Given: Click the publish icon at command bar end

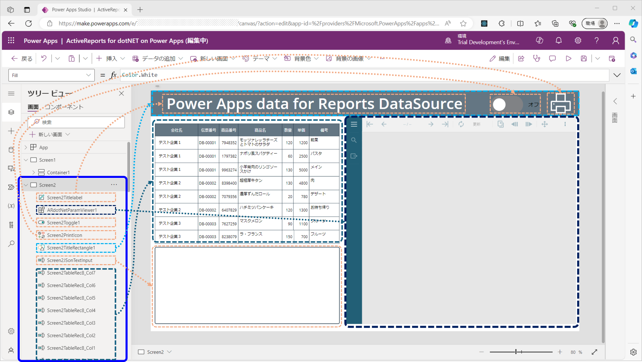Looking at the screenshot, I should [x=612, y=58].
